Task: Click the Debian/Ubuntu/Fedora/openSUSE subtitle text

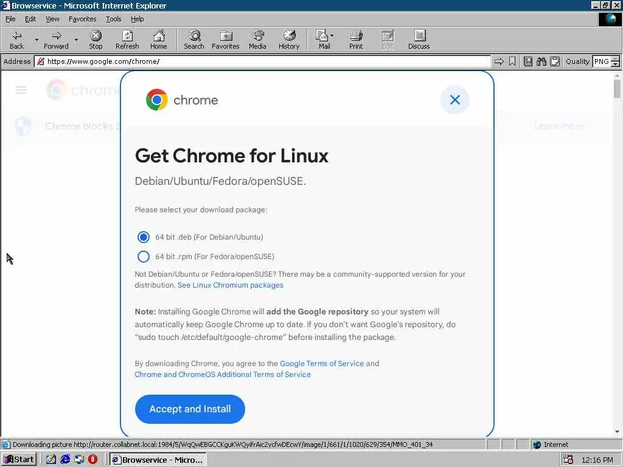Action: click(220, 181)
